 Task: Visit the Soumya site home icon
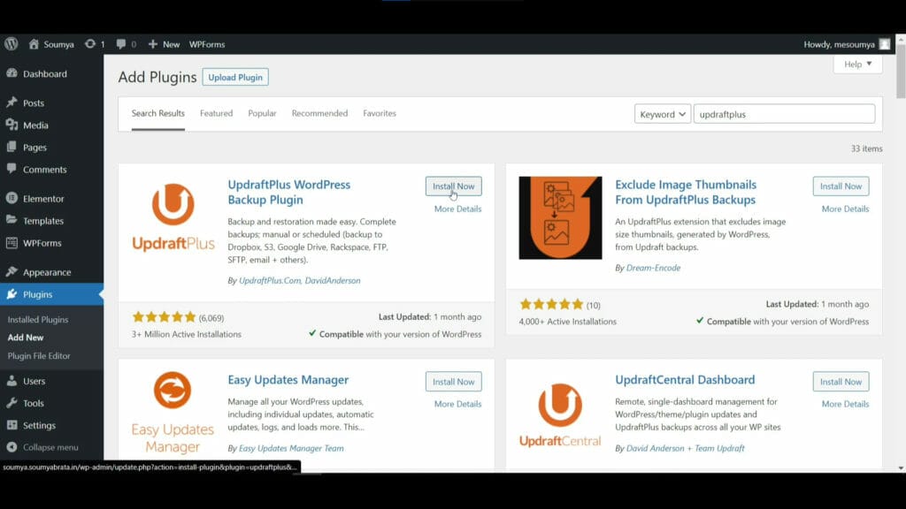pyautogui.click(x=34, y=44)
